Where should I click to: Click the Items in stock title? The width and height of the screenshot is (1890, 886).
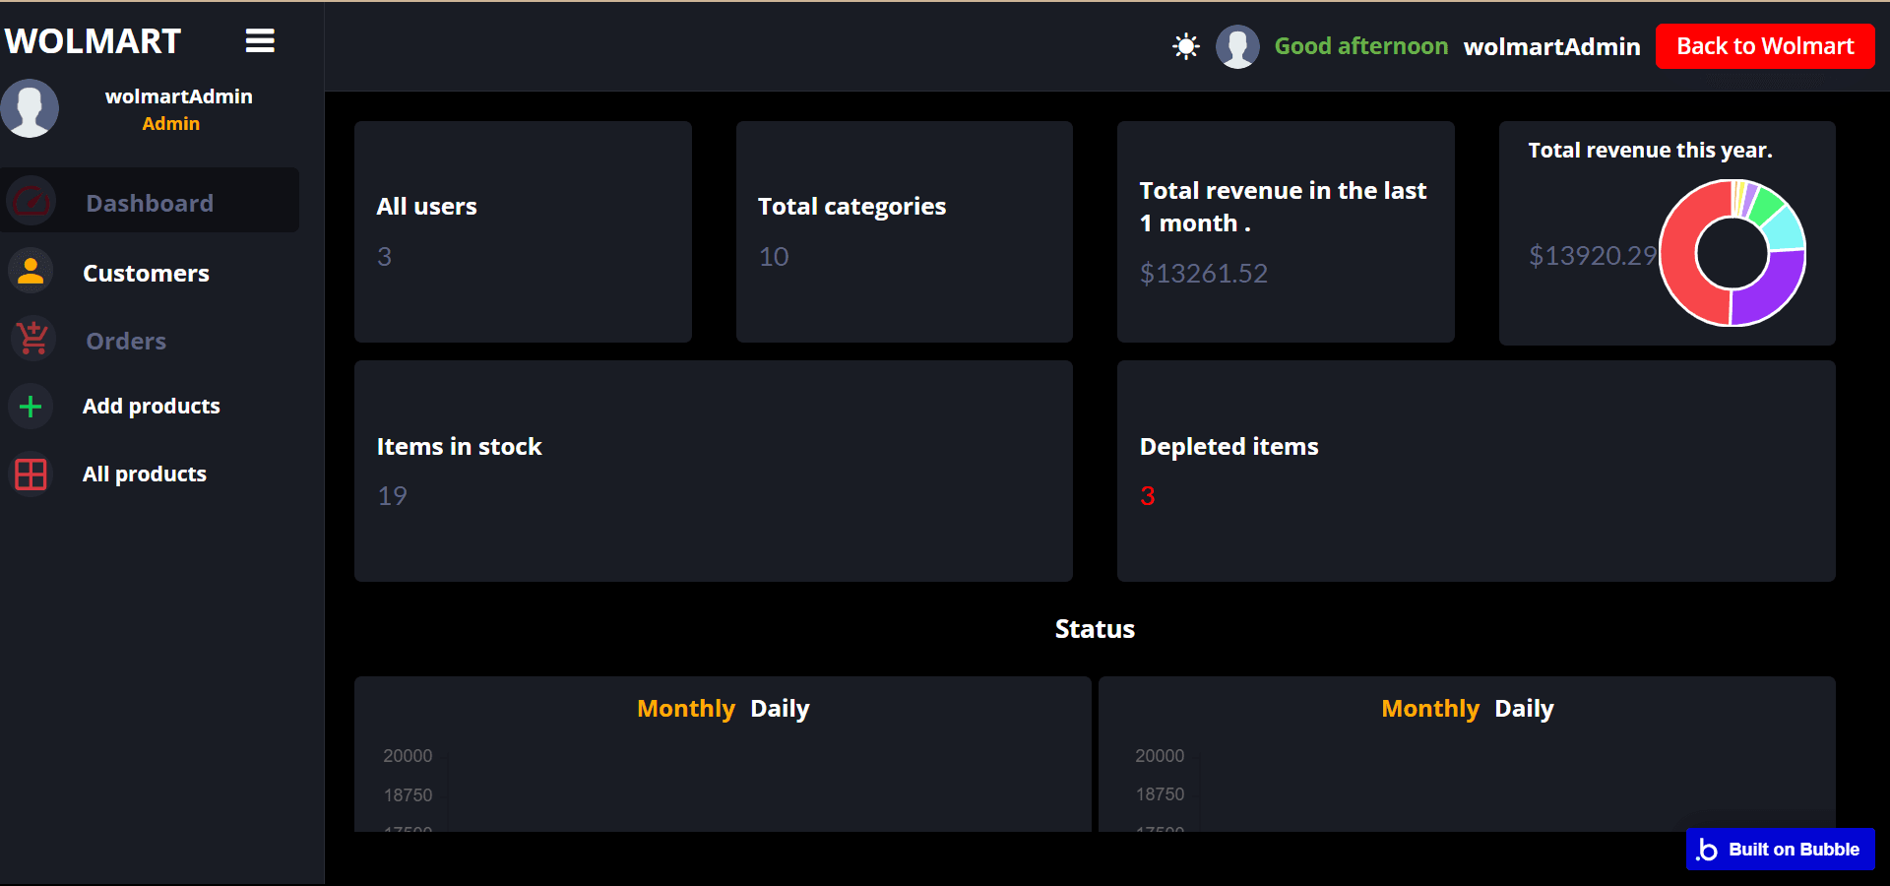tap(459, 446)
